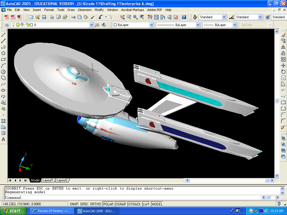Open the text style Standard dropdown

click(x=224, y=17)
